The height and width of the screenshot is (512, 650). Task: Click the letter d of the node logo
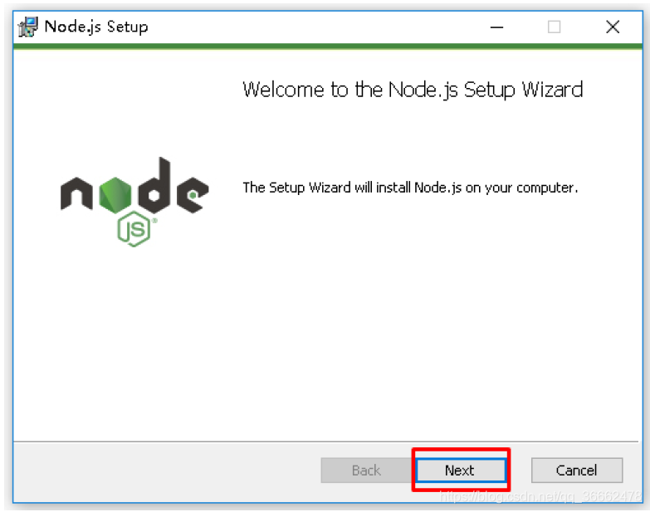point(154,185)
